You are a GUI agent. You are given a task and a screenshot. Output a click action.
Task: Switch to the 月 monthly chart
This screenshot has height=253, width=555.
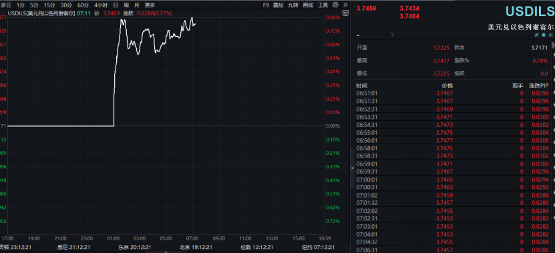coord(137,5)
